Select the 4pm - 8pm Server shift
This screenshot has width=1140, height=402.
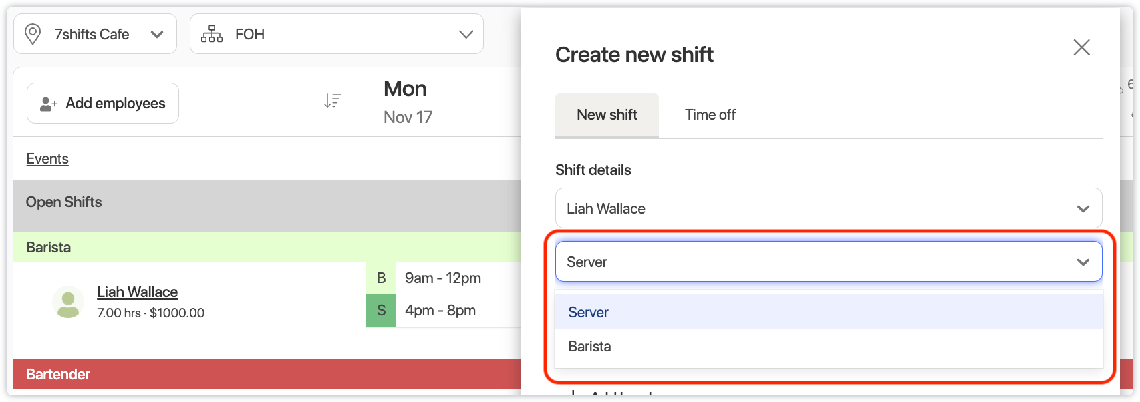pyautogui.click(x=440, y=311)
